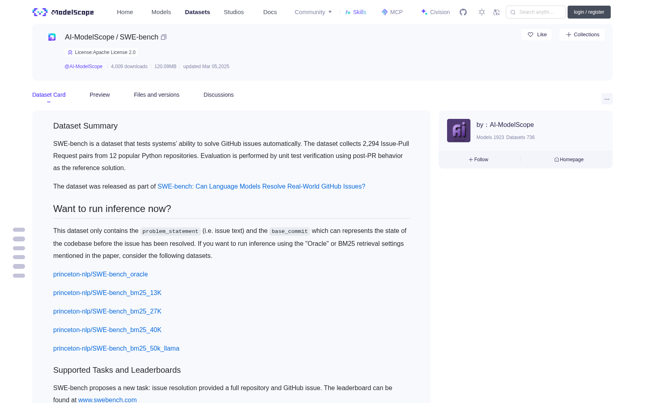Open the princeton-nlp/SWE-bench_oracle link

point(100,274)
